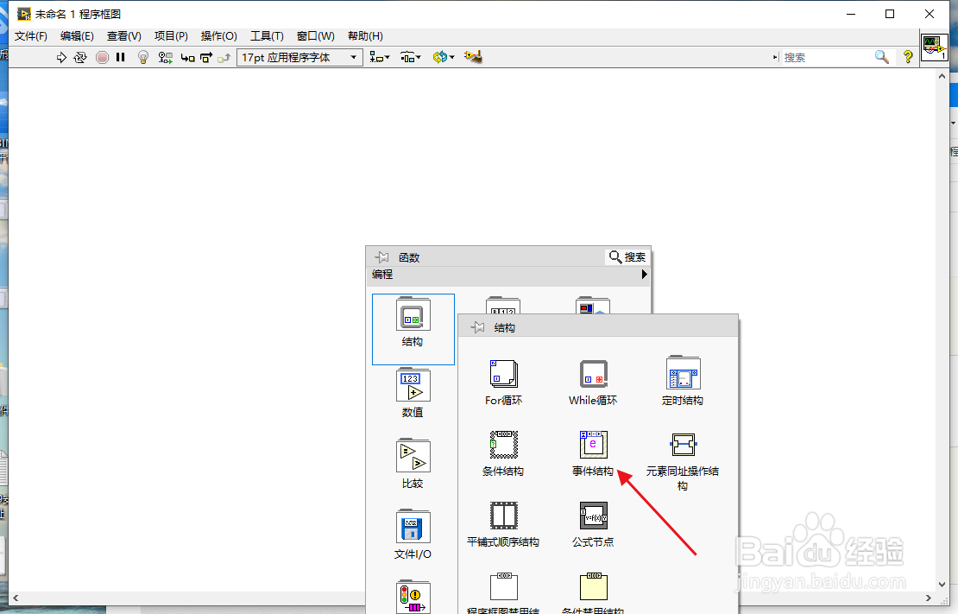Click the context help question mark
This screenshot has height=614, width=958.
click(x=908, y=58)
